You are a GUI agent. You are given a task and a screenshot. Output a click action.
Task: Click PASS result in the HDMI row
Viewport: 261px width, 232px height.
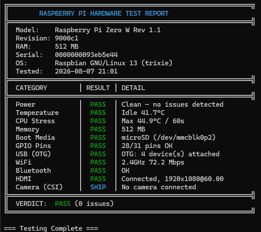tap(98, 179)
